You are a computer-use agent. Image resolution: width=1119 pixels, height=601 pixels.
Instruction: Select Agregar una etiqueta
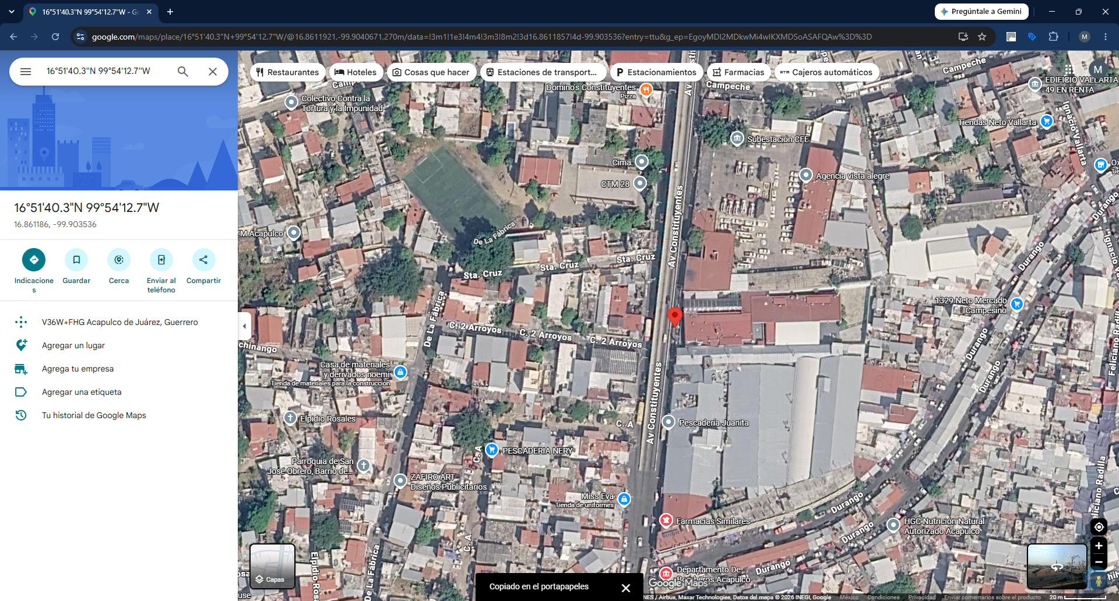[x=119, y=392]
